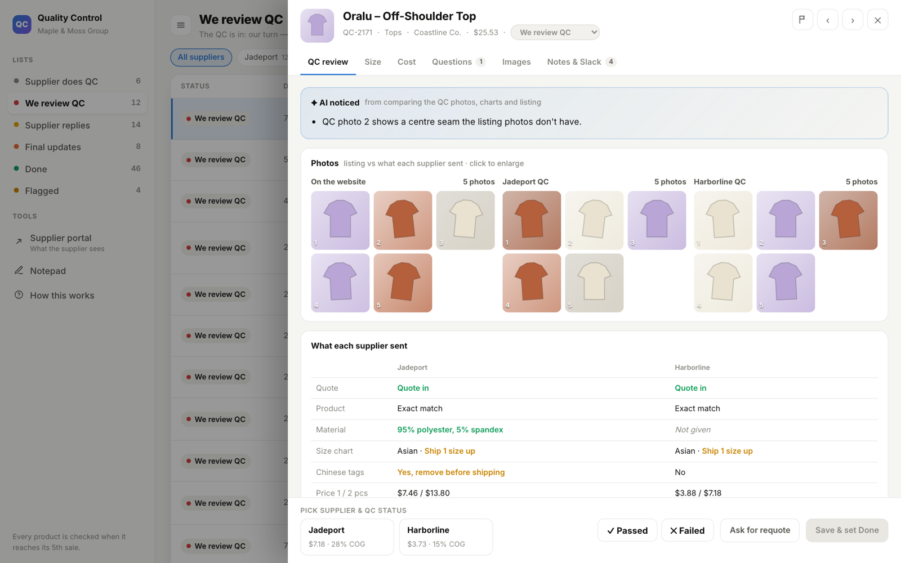Go to next product arrow
Image resolution: width=901 pixels, height=563 pixels.
[x=853, y=20]
